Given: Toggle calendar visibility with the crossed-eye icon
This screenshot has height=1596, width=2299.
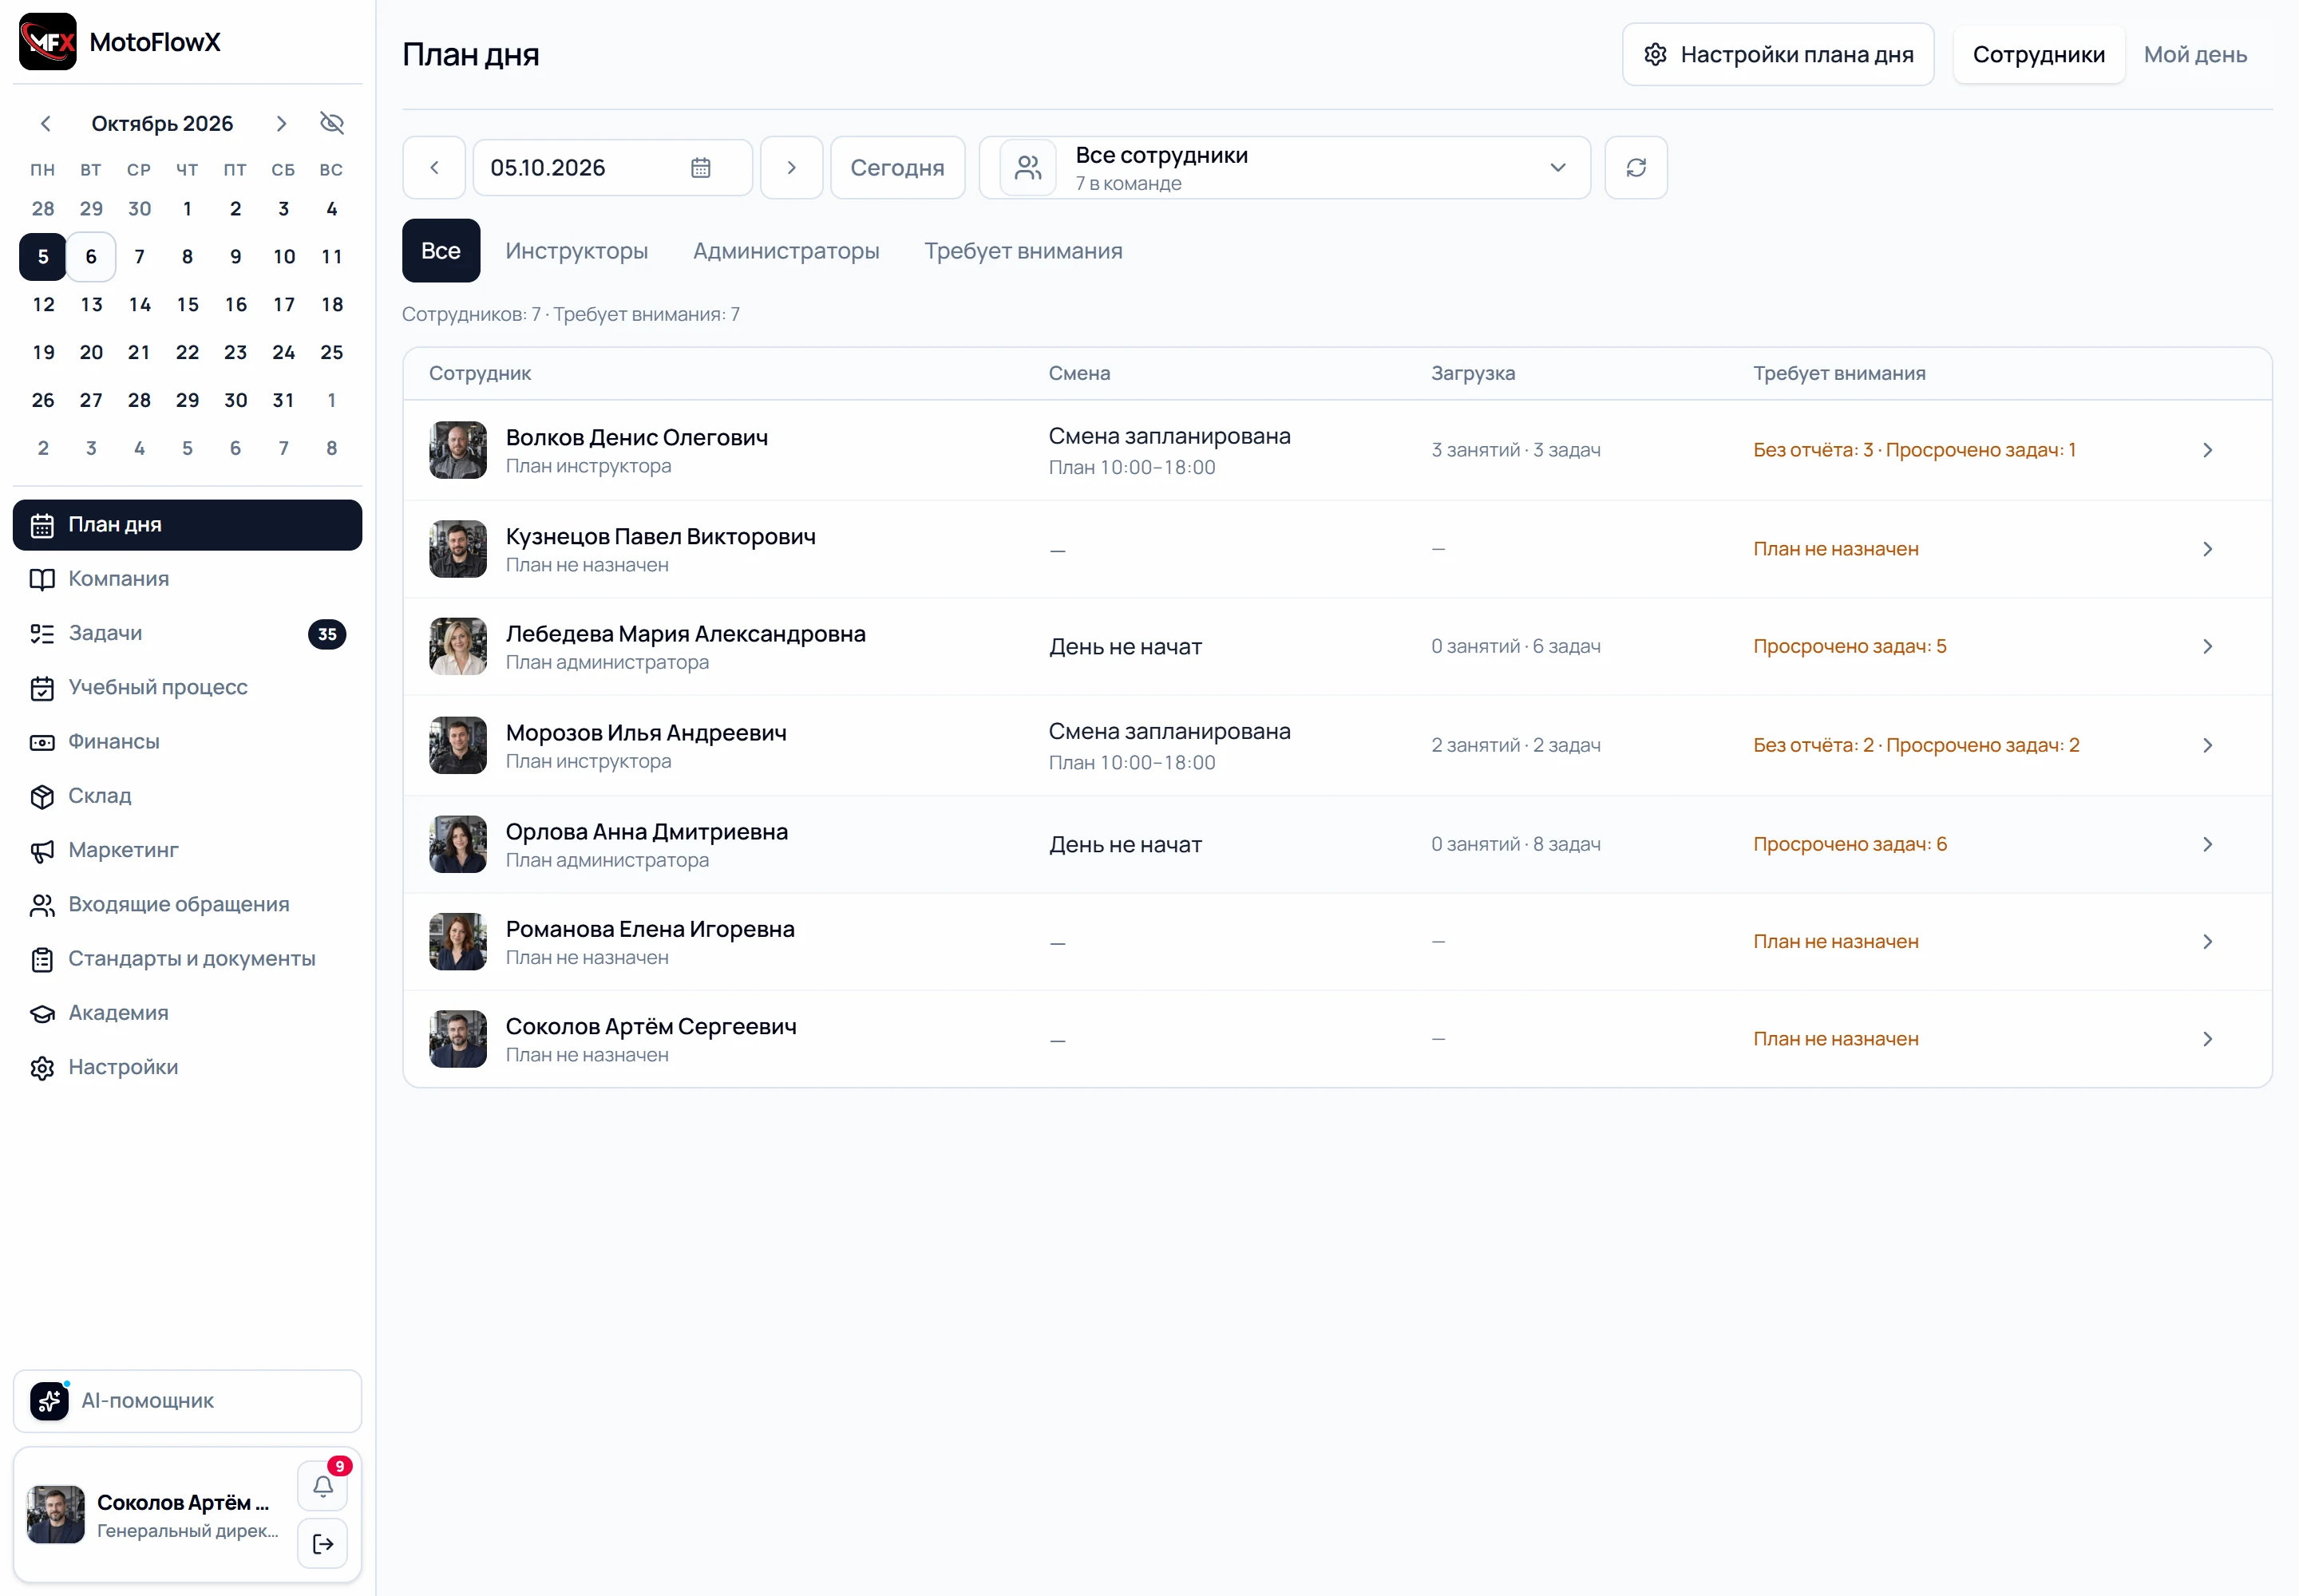Looking at the screenshot, I should point(332,123).
